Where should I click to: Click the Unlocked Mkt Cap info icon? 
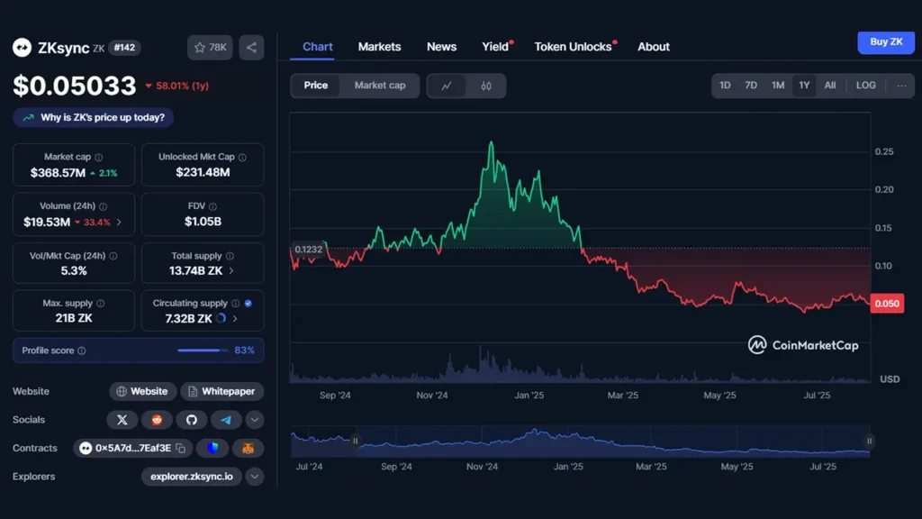243,157
